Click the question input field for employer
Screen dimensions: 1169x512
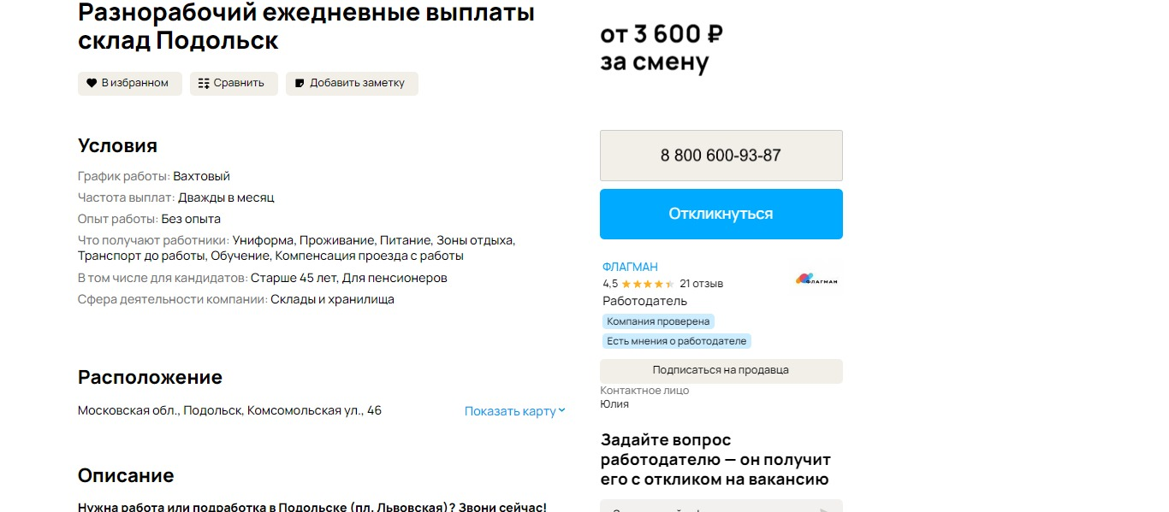702,507
